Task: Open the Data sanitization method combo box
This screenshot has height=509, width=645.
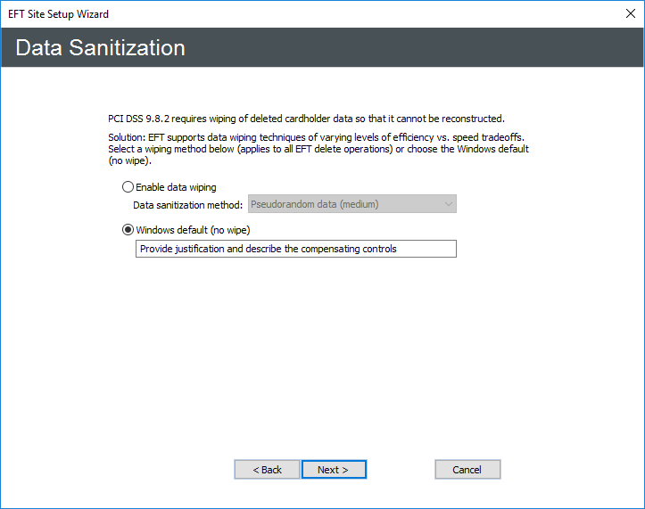Action: tap(351, 204)
